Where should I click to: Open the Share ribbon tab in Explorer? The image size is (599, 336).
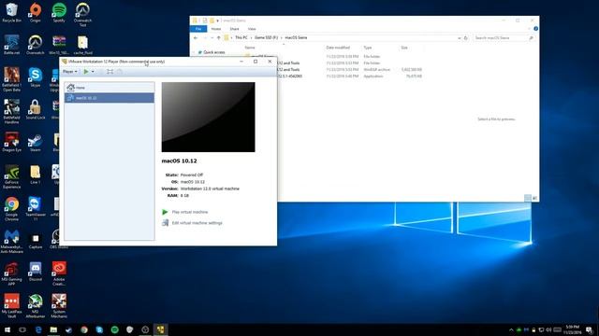234,29
